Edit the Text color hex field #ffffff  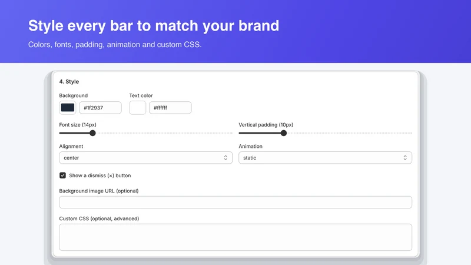point(170,108)
